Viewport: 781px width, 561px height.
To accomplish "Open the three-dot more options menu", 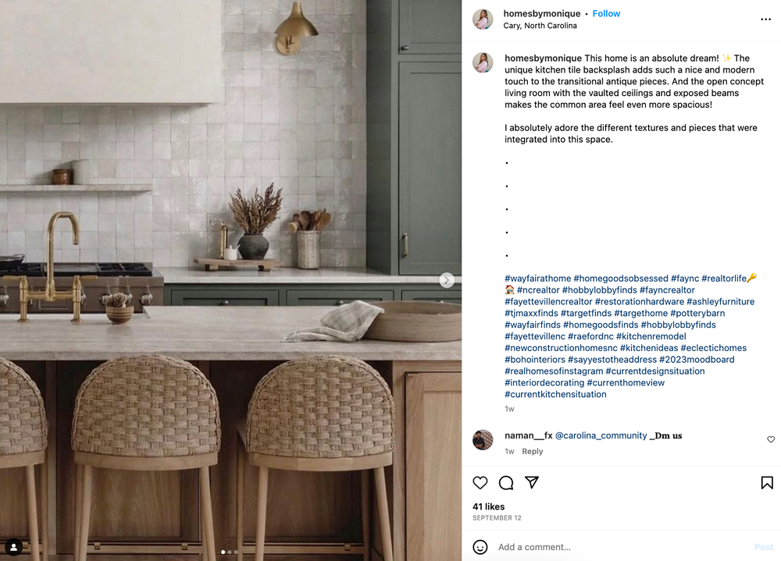I will (x=766, y=20).
